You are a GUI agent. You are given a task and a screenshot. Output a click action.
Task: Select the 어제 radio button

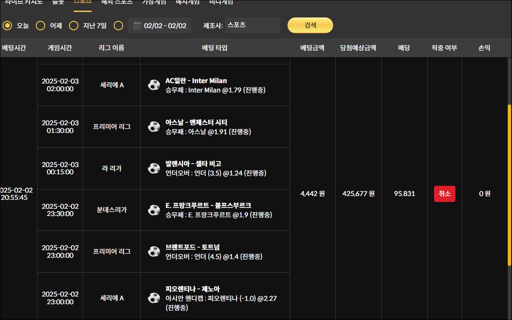40,26
